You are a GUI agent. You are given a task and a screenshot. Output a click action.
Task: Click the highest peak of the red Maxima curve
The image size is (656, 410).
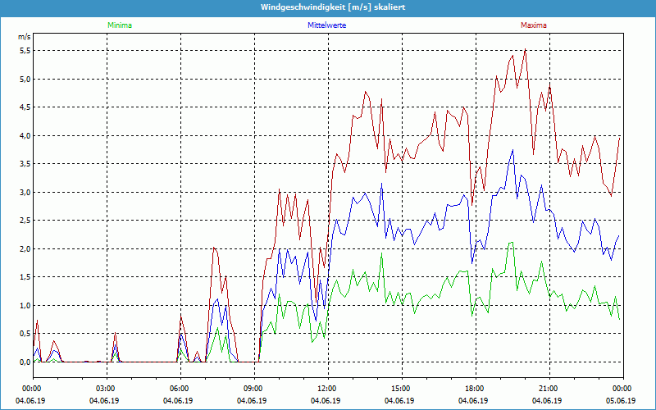click(525, 49)
